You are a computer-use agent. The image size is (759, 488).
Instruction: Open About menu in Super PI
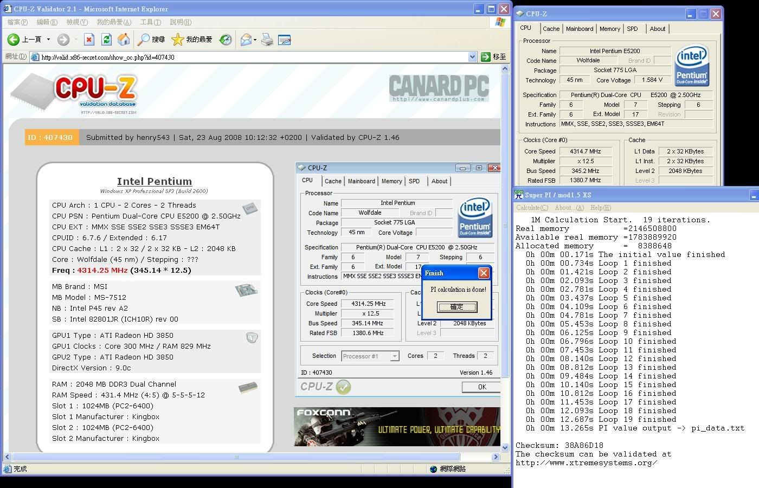[x=569, y=208]
